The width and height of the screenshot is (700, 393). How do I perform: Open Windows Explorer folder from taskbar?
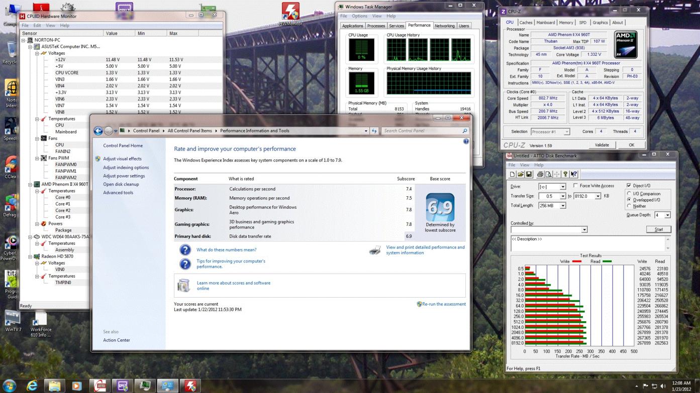tap(54, 385)
